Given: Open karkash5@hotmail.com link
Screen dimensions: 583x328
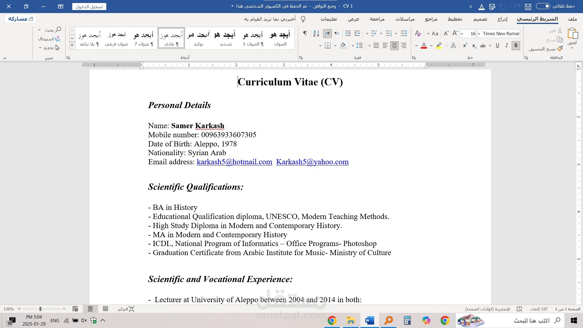Looking at the screenshot, I should [234, 162].
